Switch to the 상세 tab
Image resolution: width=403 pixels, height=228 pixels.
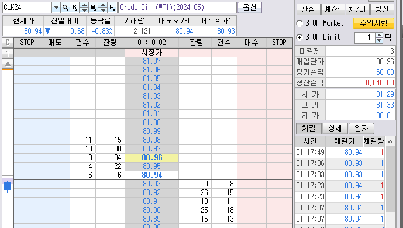(x=335, y=129)
